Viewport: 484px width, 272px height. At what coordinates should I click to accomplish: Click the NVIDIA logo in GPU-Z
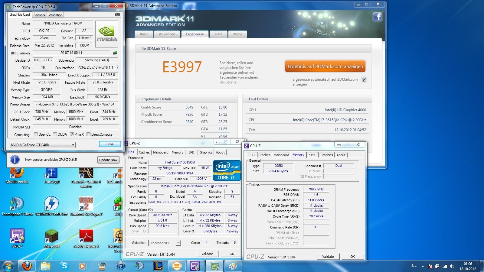pos(107,34)
